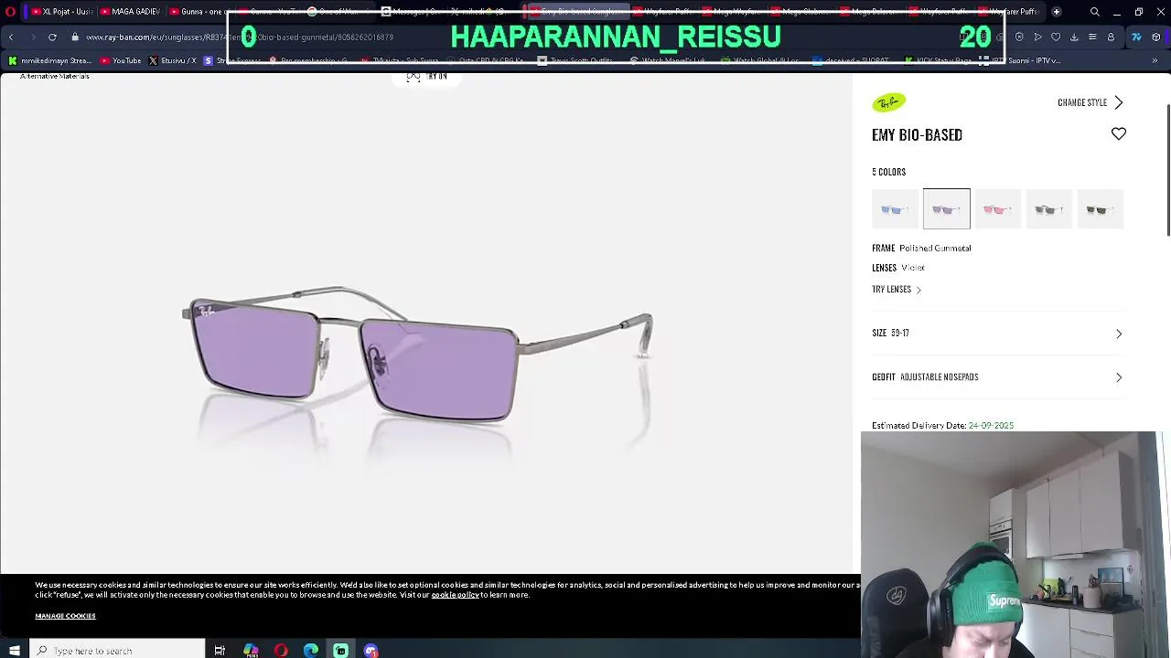Open the player send arrow icon
Image resolution: width=1171 pixels, height=658 pixels.
click(x=1037, y=37)
